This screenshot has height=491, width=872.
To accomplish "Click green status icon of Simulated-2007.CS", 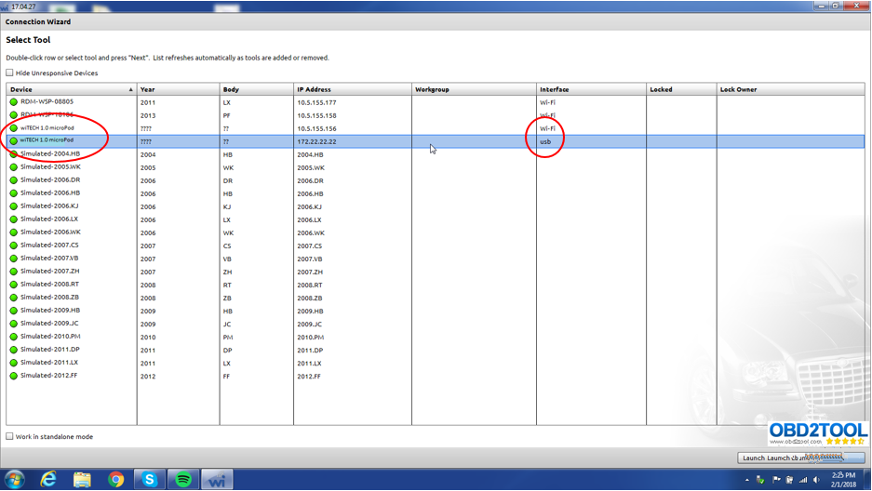I will tap(13, 245).
